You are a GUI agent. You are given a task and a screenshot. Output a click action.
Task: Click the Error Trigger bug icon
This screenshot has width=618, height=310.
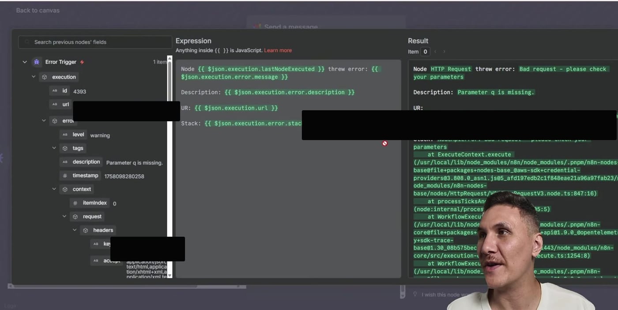click(37, 62)
